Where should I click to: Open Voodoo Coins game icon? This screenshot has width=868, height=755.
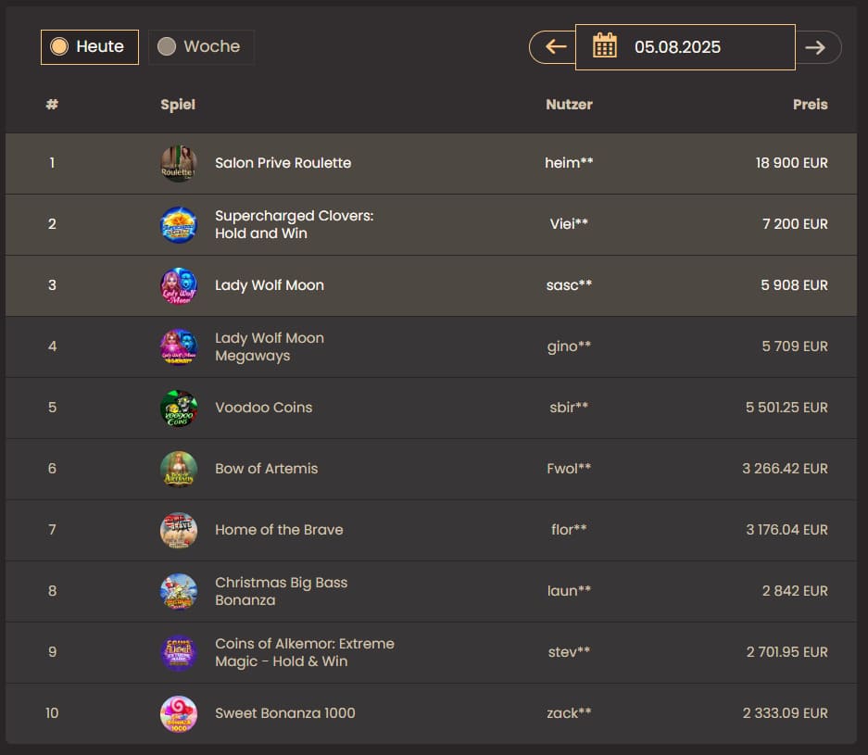coord(178,408)
